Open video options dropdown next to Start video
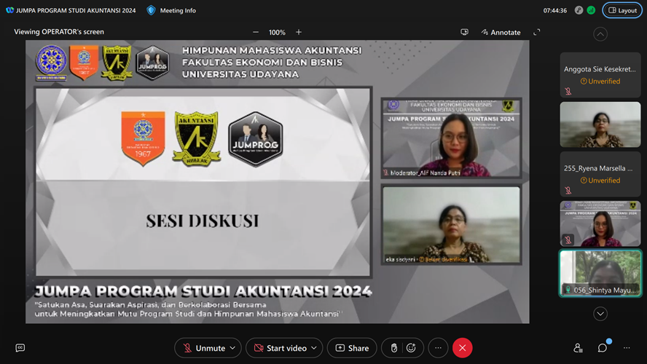 pos(314,348)
